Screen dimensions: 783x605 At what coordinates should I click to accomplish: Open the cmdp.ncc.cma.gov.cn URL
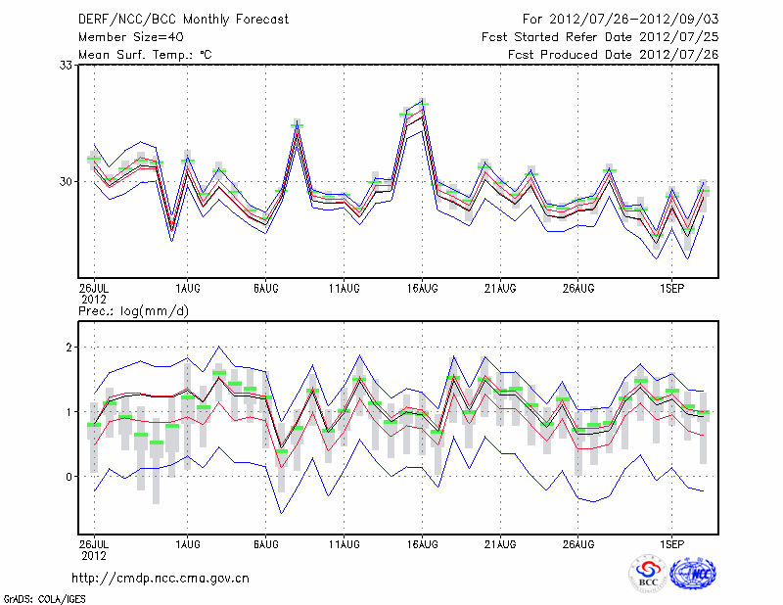tap(161, 579)
